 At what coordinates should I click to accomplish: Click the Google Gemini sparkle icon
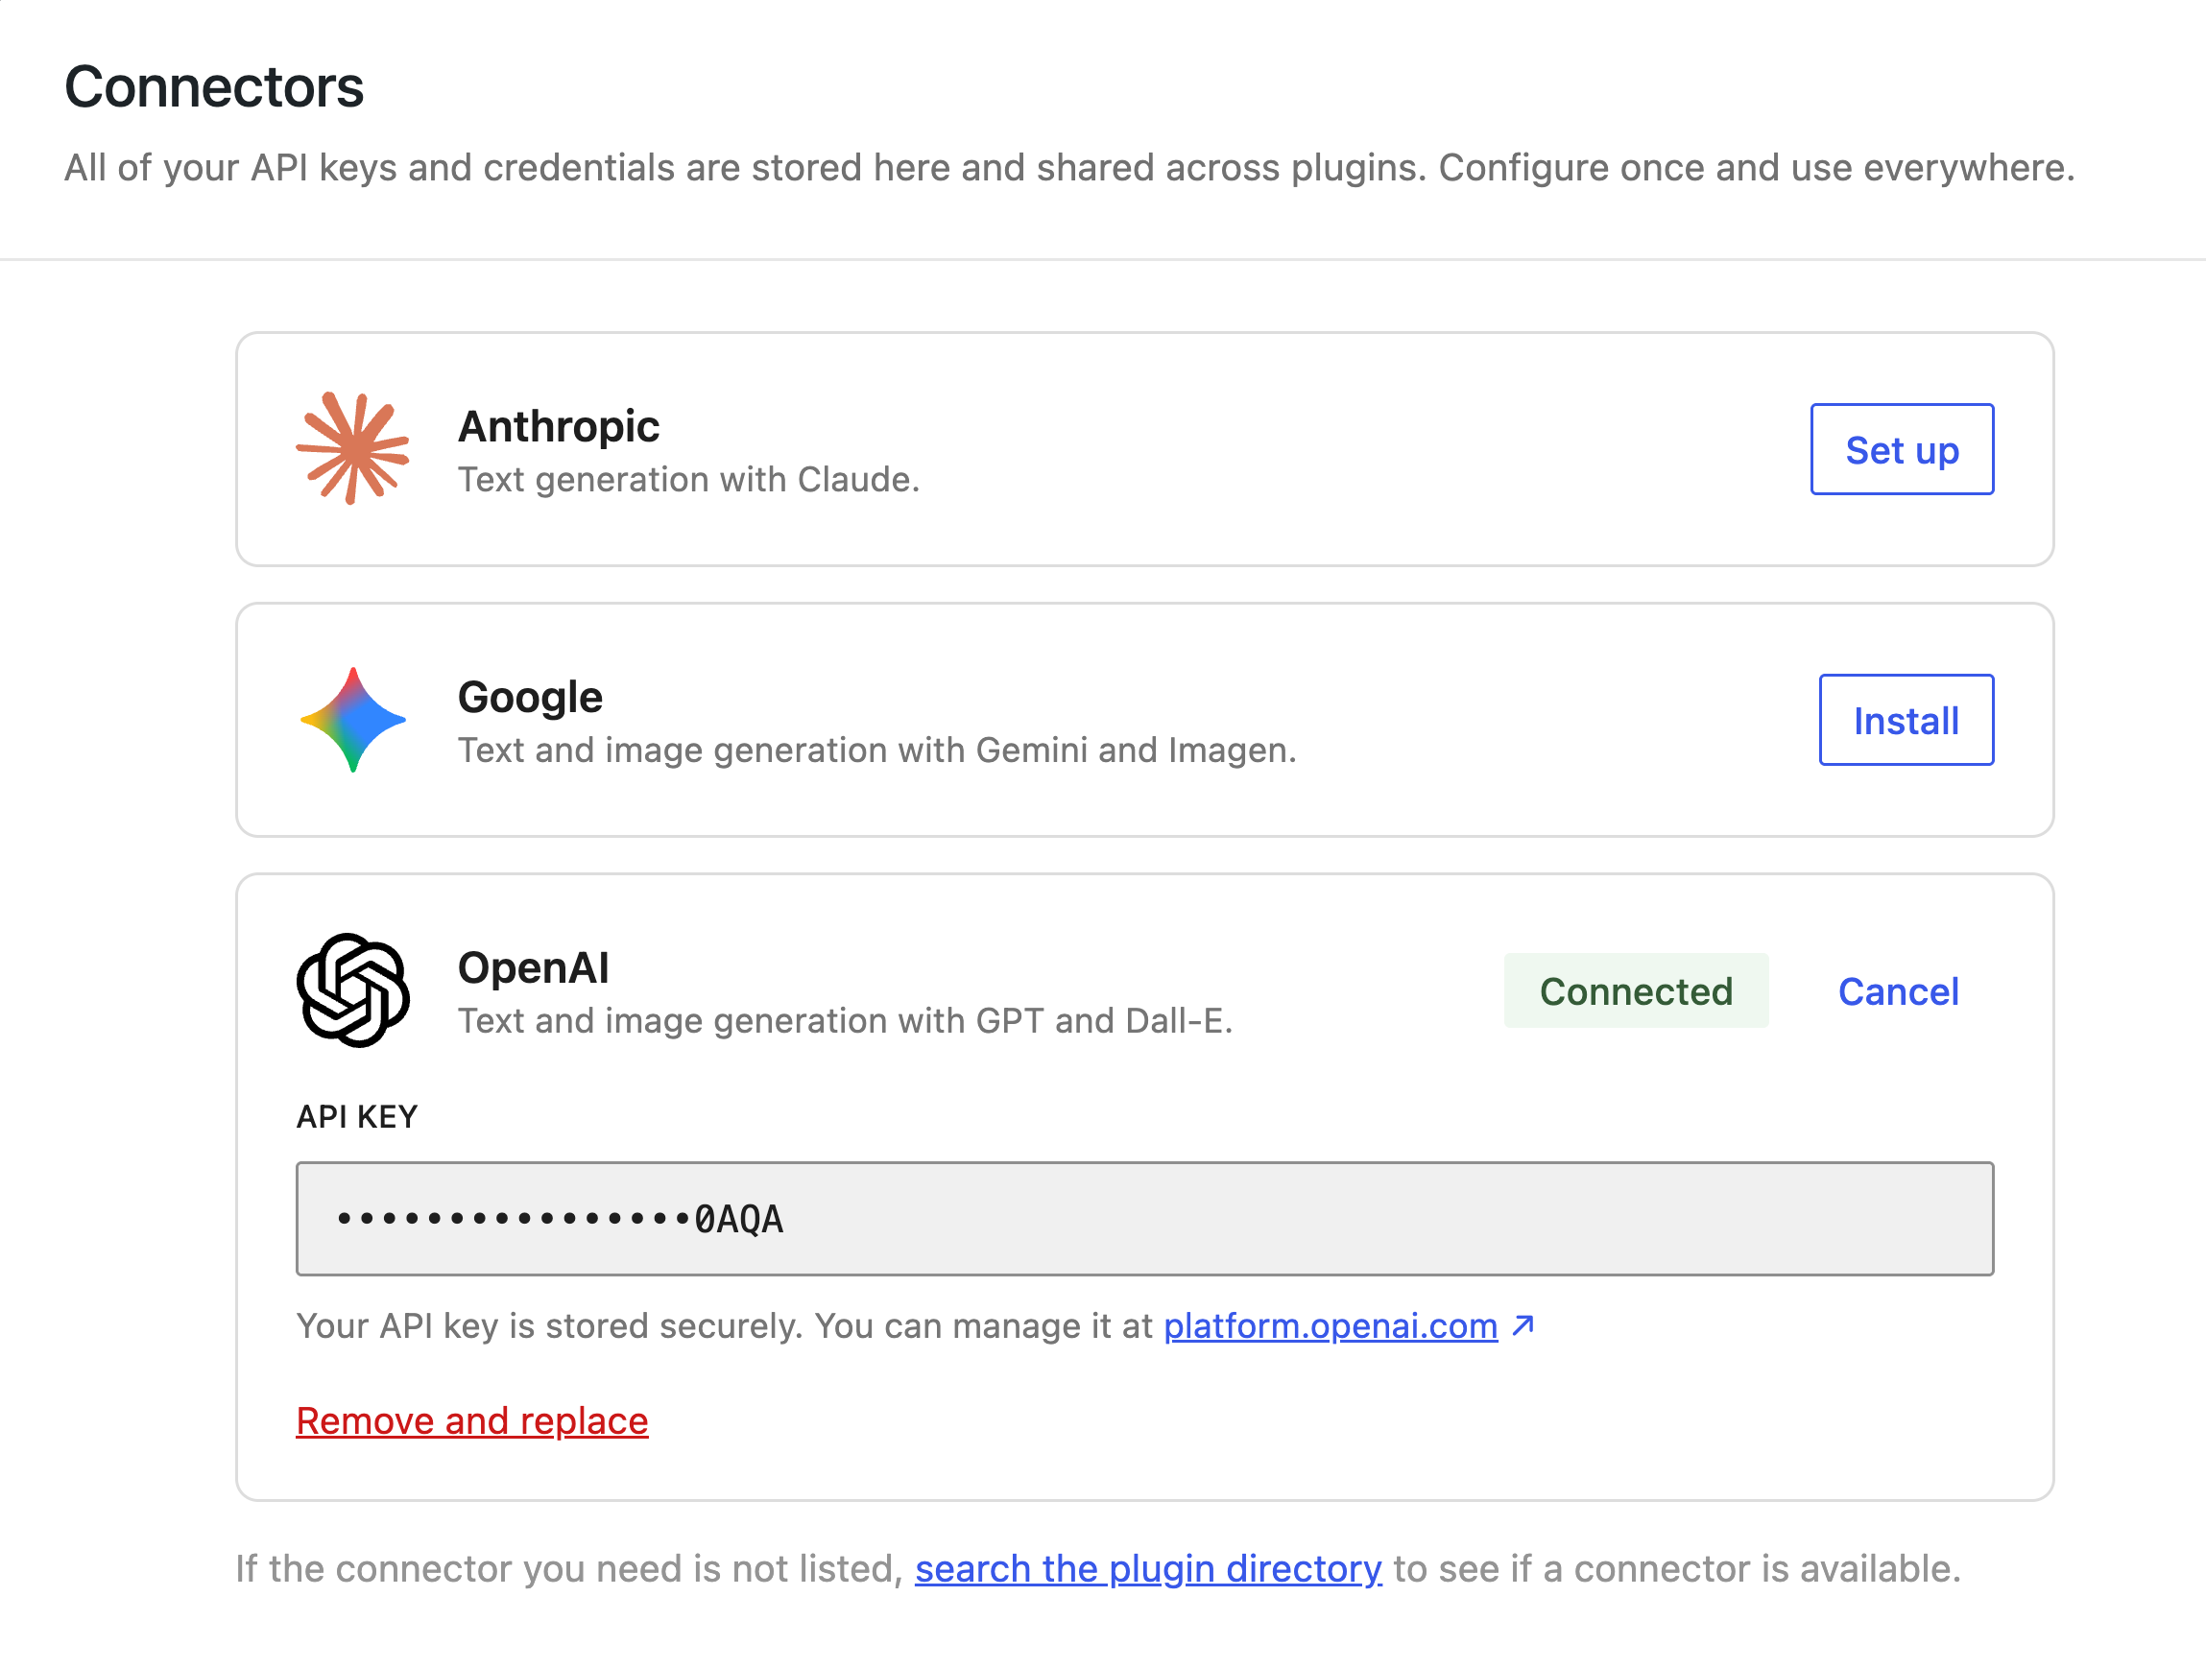[x=352, y=720]
